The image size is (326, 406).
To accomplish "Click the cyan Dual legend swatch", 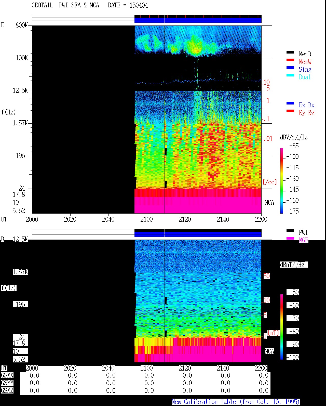I will tap(290, 75).
